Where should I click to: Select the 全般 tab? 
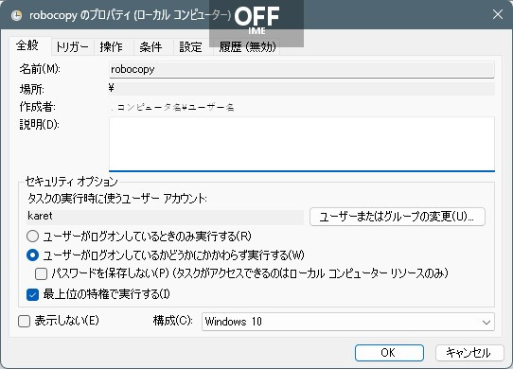27,45
